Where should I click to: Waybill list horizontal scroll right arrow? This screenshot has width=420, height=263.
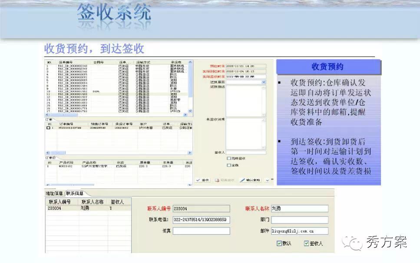click(x=185, y=114)
